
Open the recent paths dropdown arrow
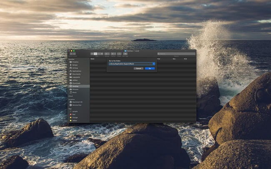click(154, 64)
